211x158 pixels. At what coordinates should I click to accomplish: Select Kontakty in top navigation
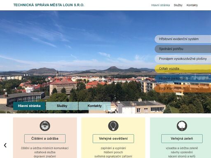pyautogui.click(x=192, y=5)
